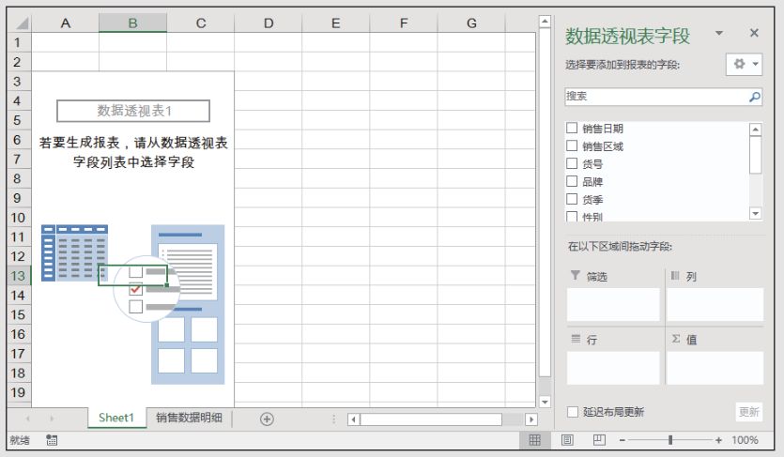Screen dimensions: 784x457
Task: Click in the 搜索 field search box
Action: coord(654,97)
